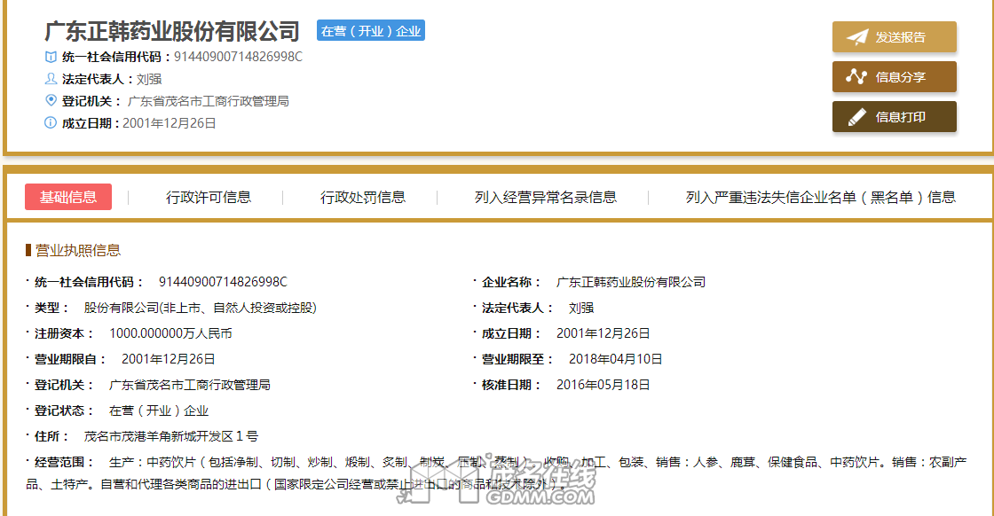
Task: Click the 核准日期 value 2016年05月18日
Action: click(603, 385)
